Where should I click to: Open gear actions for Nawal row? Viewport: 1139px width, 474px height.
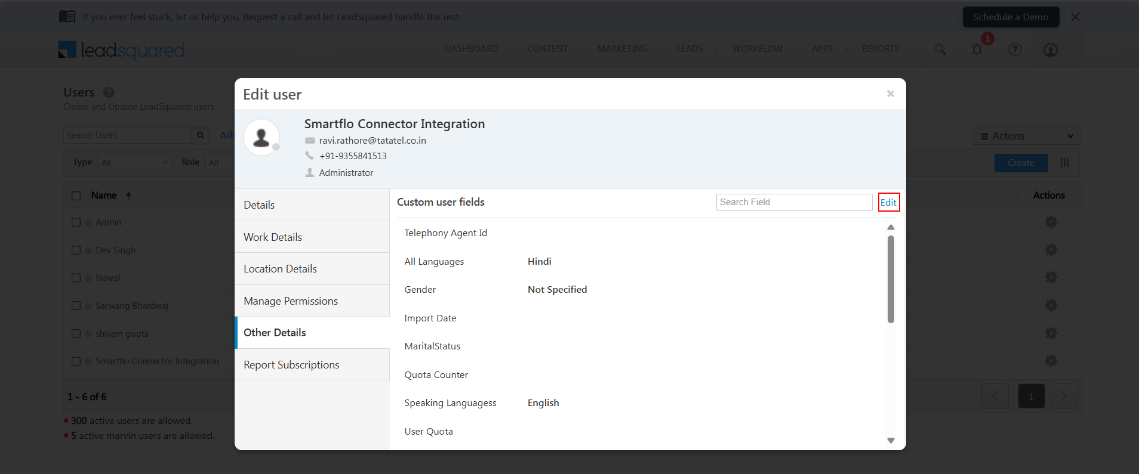pos(1051,277)
